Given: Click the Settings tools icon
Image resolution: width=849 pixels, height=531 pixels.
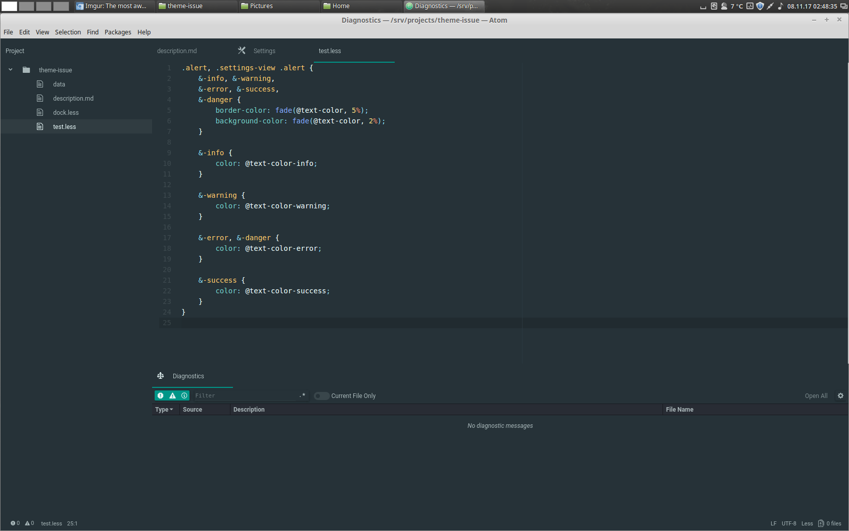Looking at the screenshot, I should coord(242,51).
